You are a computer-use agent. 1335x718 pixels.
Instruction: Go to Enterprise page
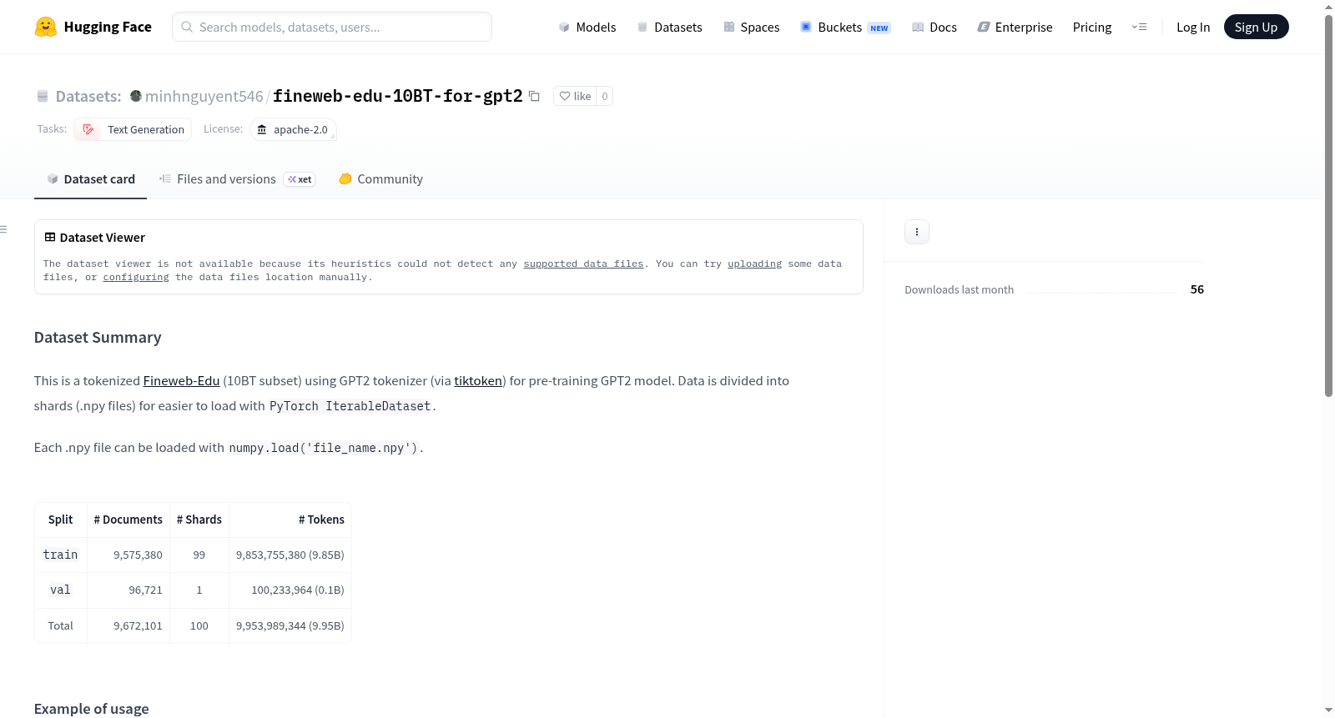point(1015,27)
